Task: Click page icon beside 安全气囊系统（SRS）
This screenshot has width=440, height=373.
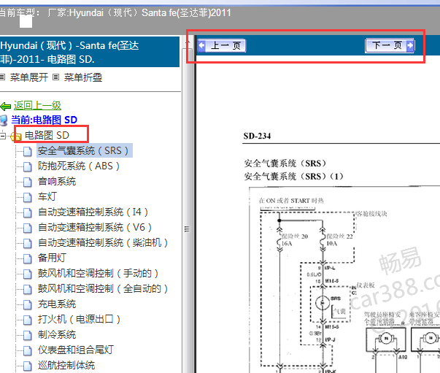Action: (27, 151)
